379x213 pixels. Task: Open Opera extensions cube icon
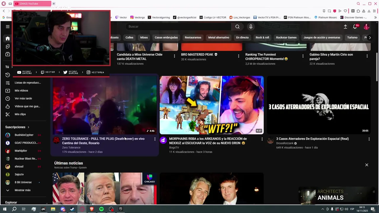[358, 11]
